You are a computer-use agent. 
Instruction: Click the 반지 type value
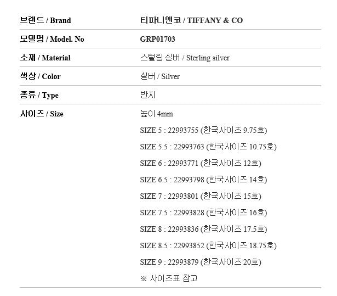148,95
